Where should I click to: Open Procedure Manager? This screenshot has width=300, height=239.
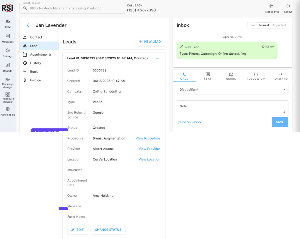[x=8, y=98]
